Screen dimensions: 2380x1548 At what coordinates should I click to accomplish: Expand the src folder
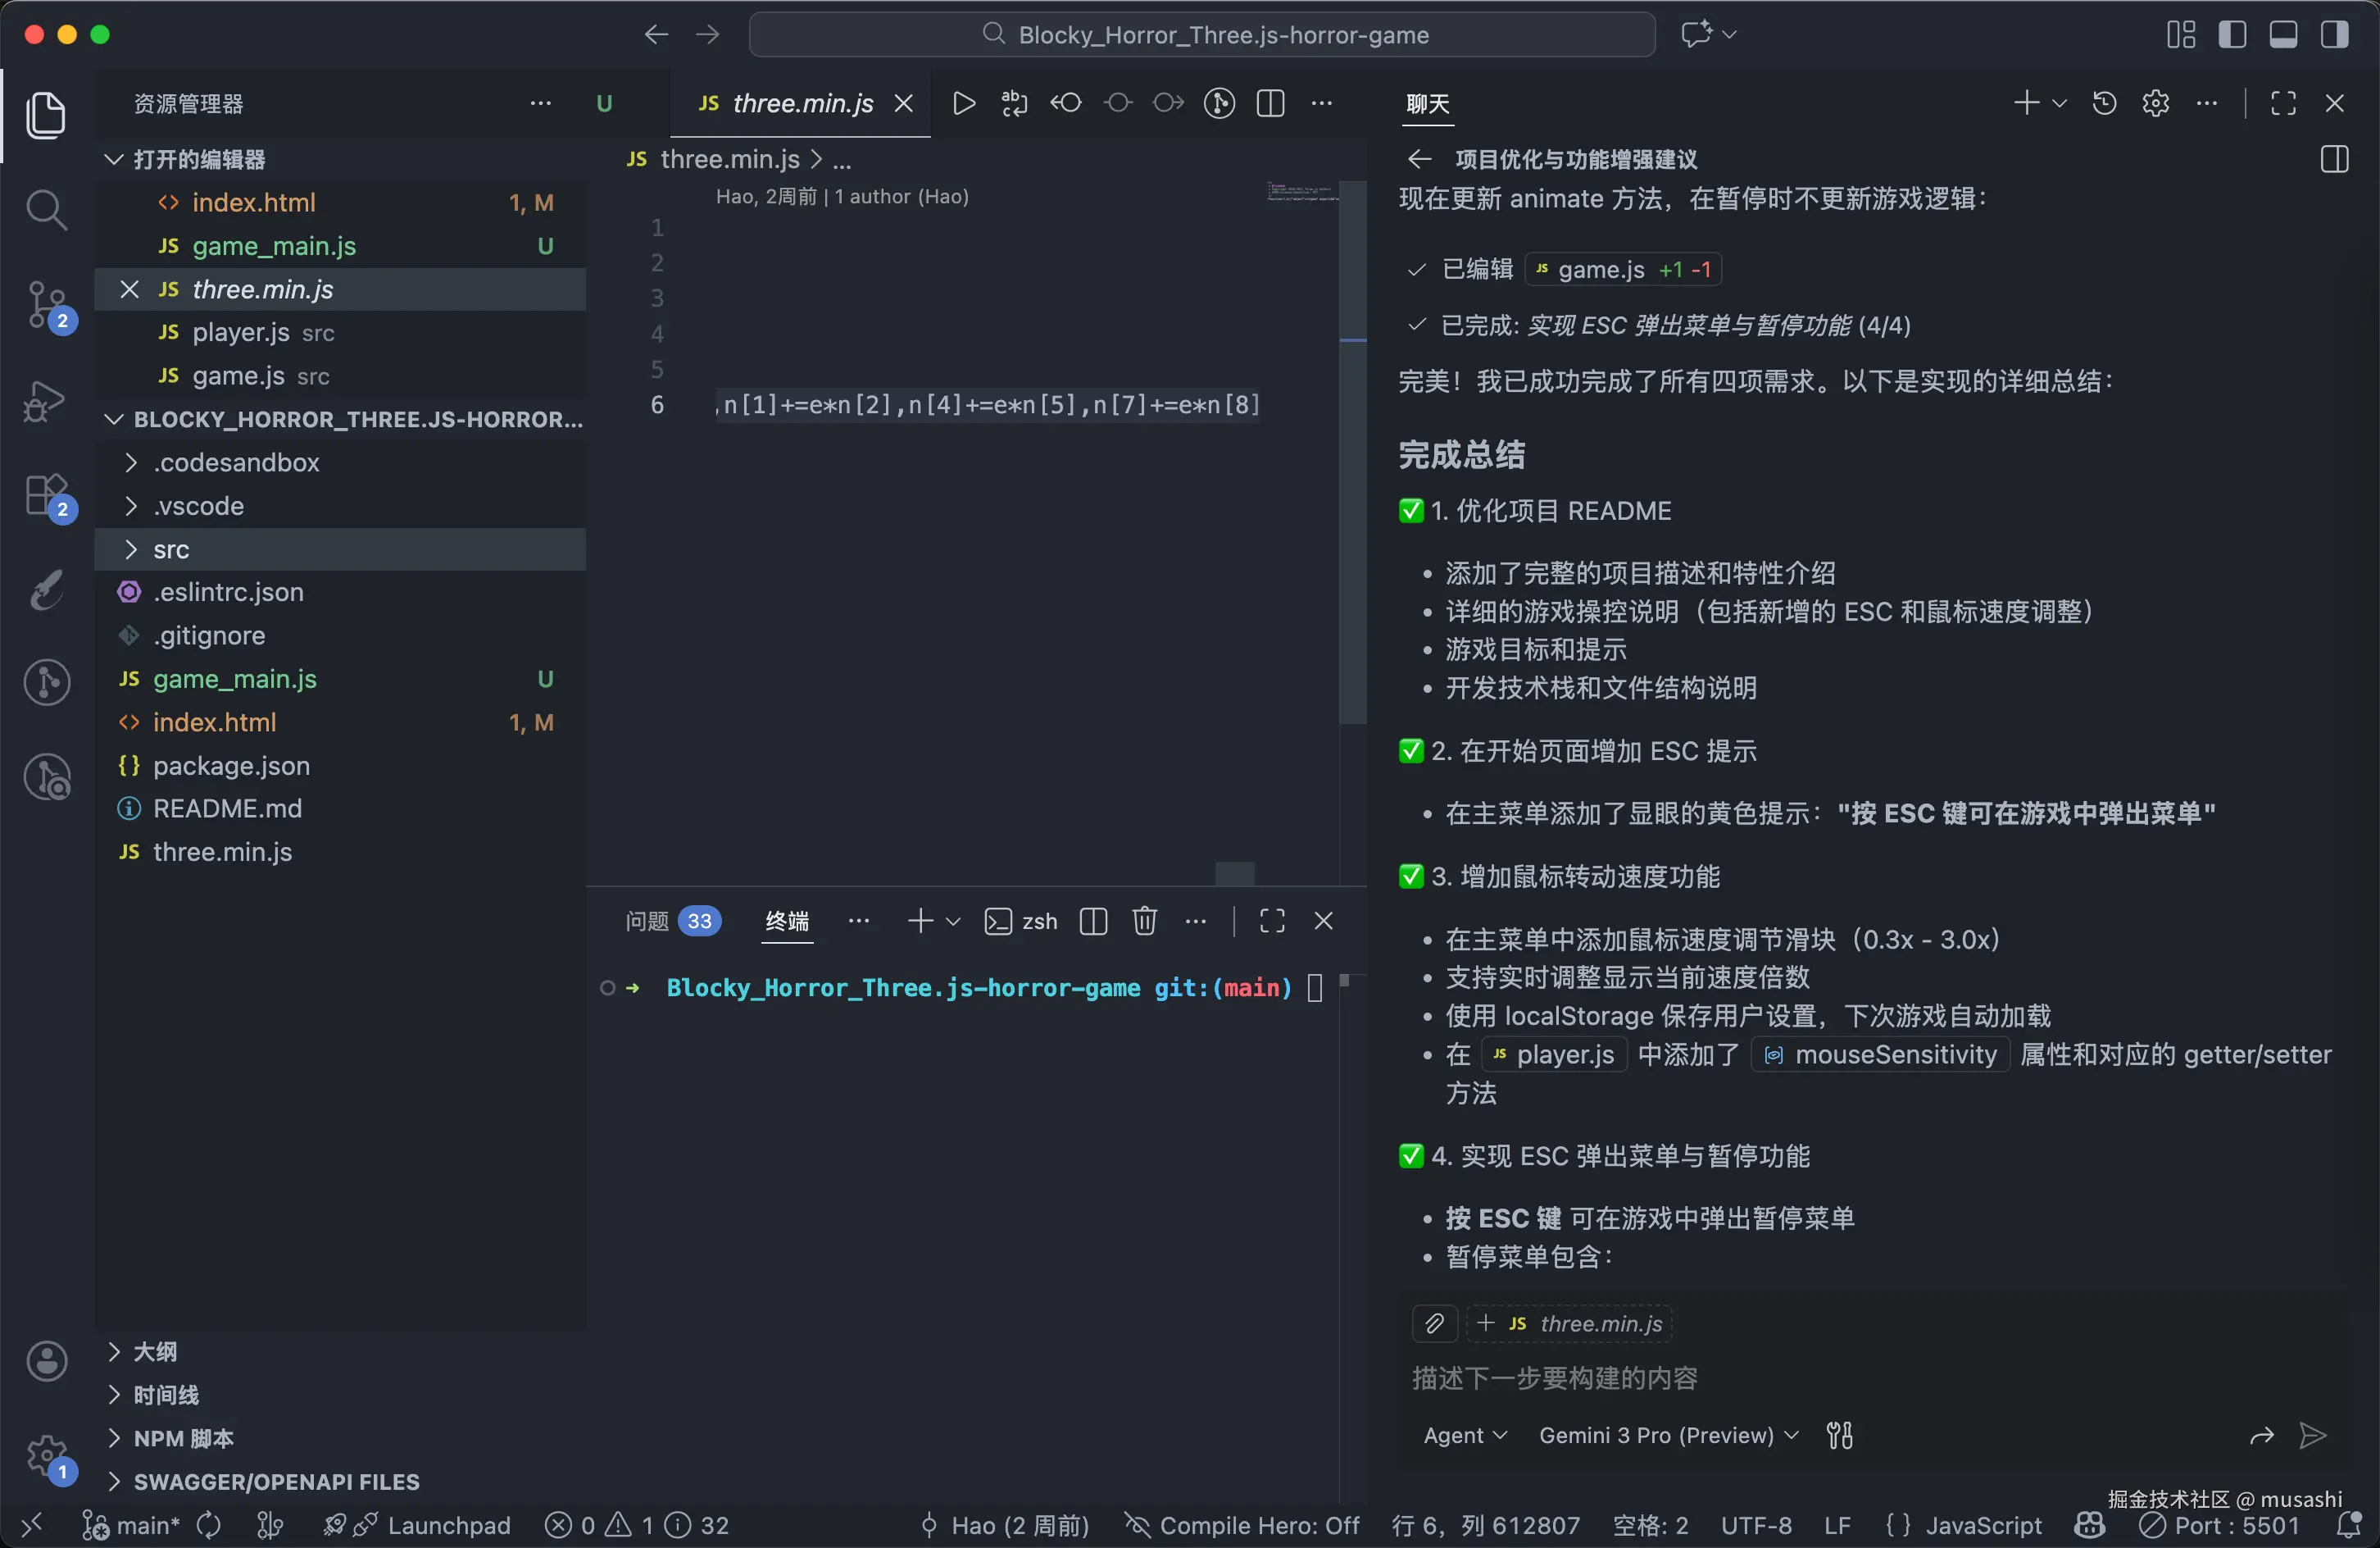pyautogui.click(x=340, y=549)
